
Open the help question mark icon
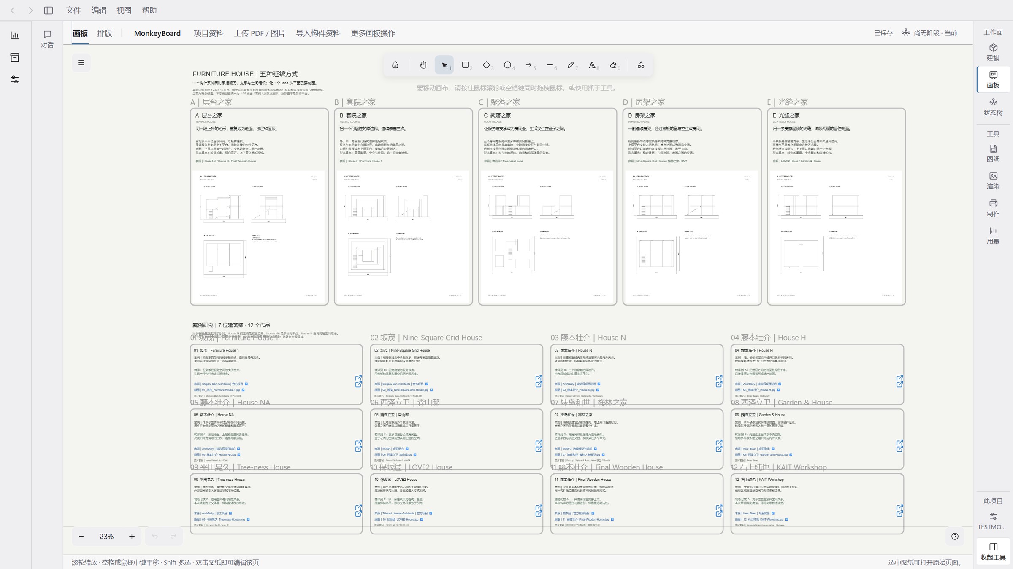click(x=955, y=536)
